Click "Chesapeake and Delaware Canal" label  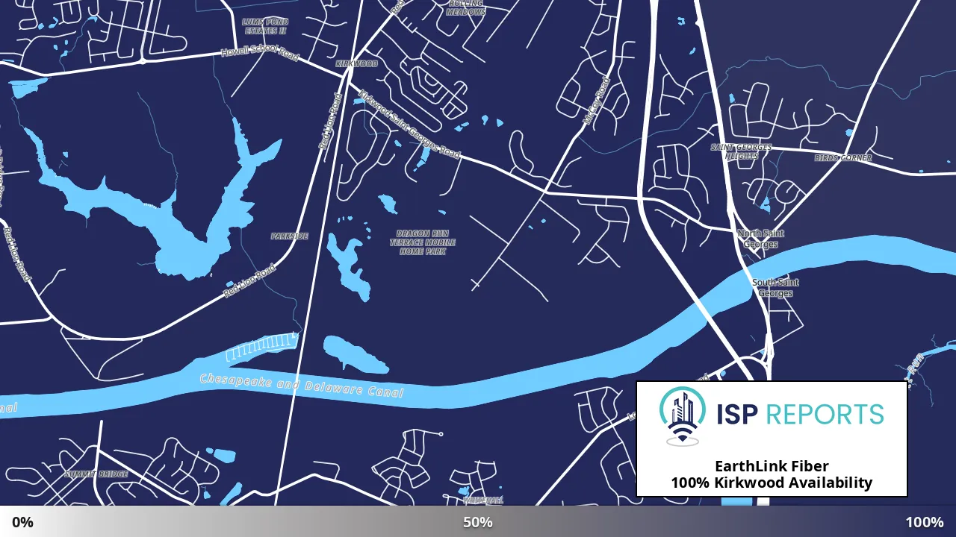(x=302, y=386)
